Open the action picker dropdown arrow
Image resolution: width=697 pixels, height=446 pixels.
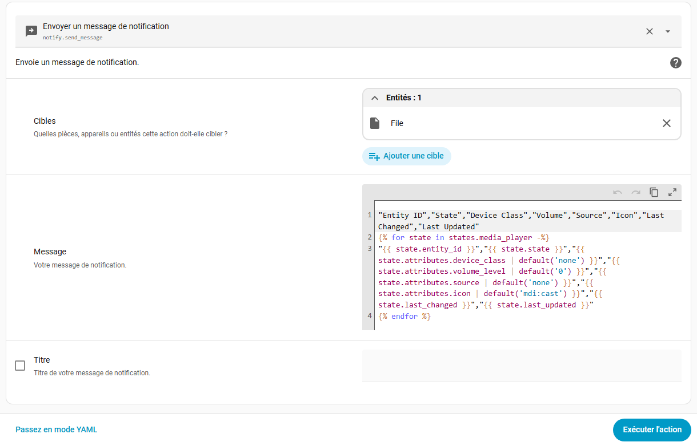(x=667, y=31)
